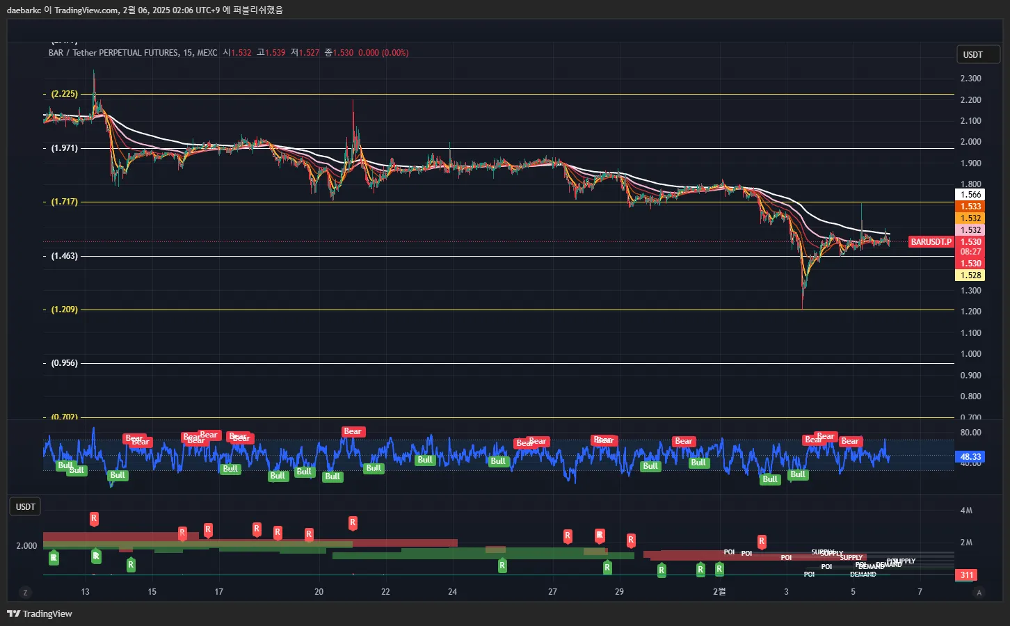Click the 2월 month label on the time axis
The width and height of the screenshot is (1010, 626).
(x=719, y=592)
